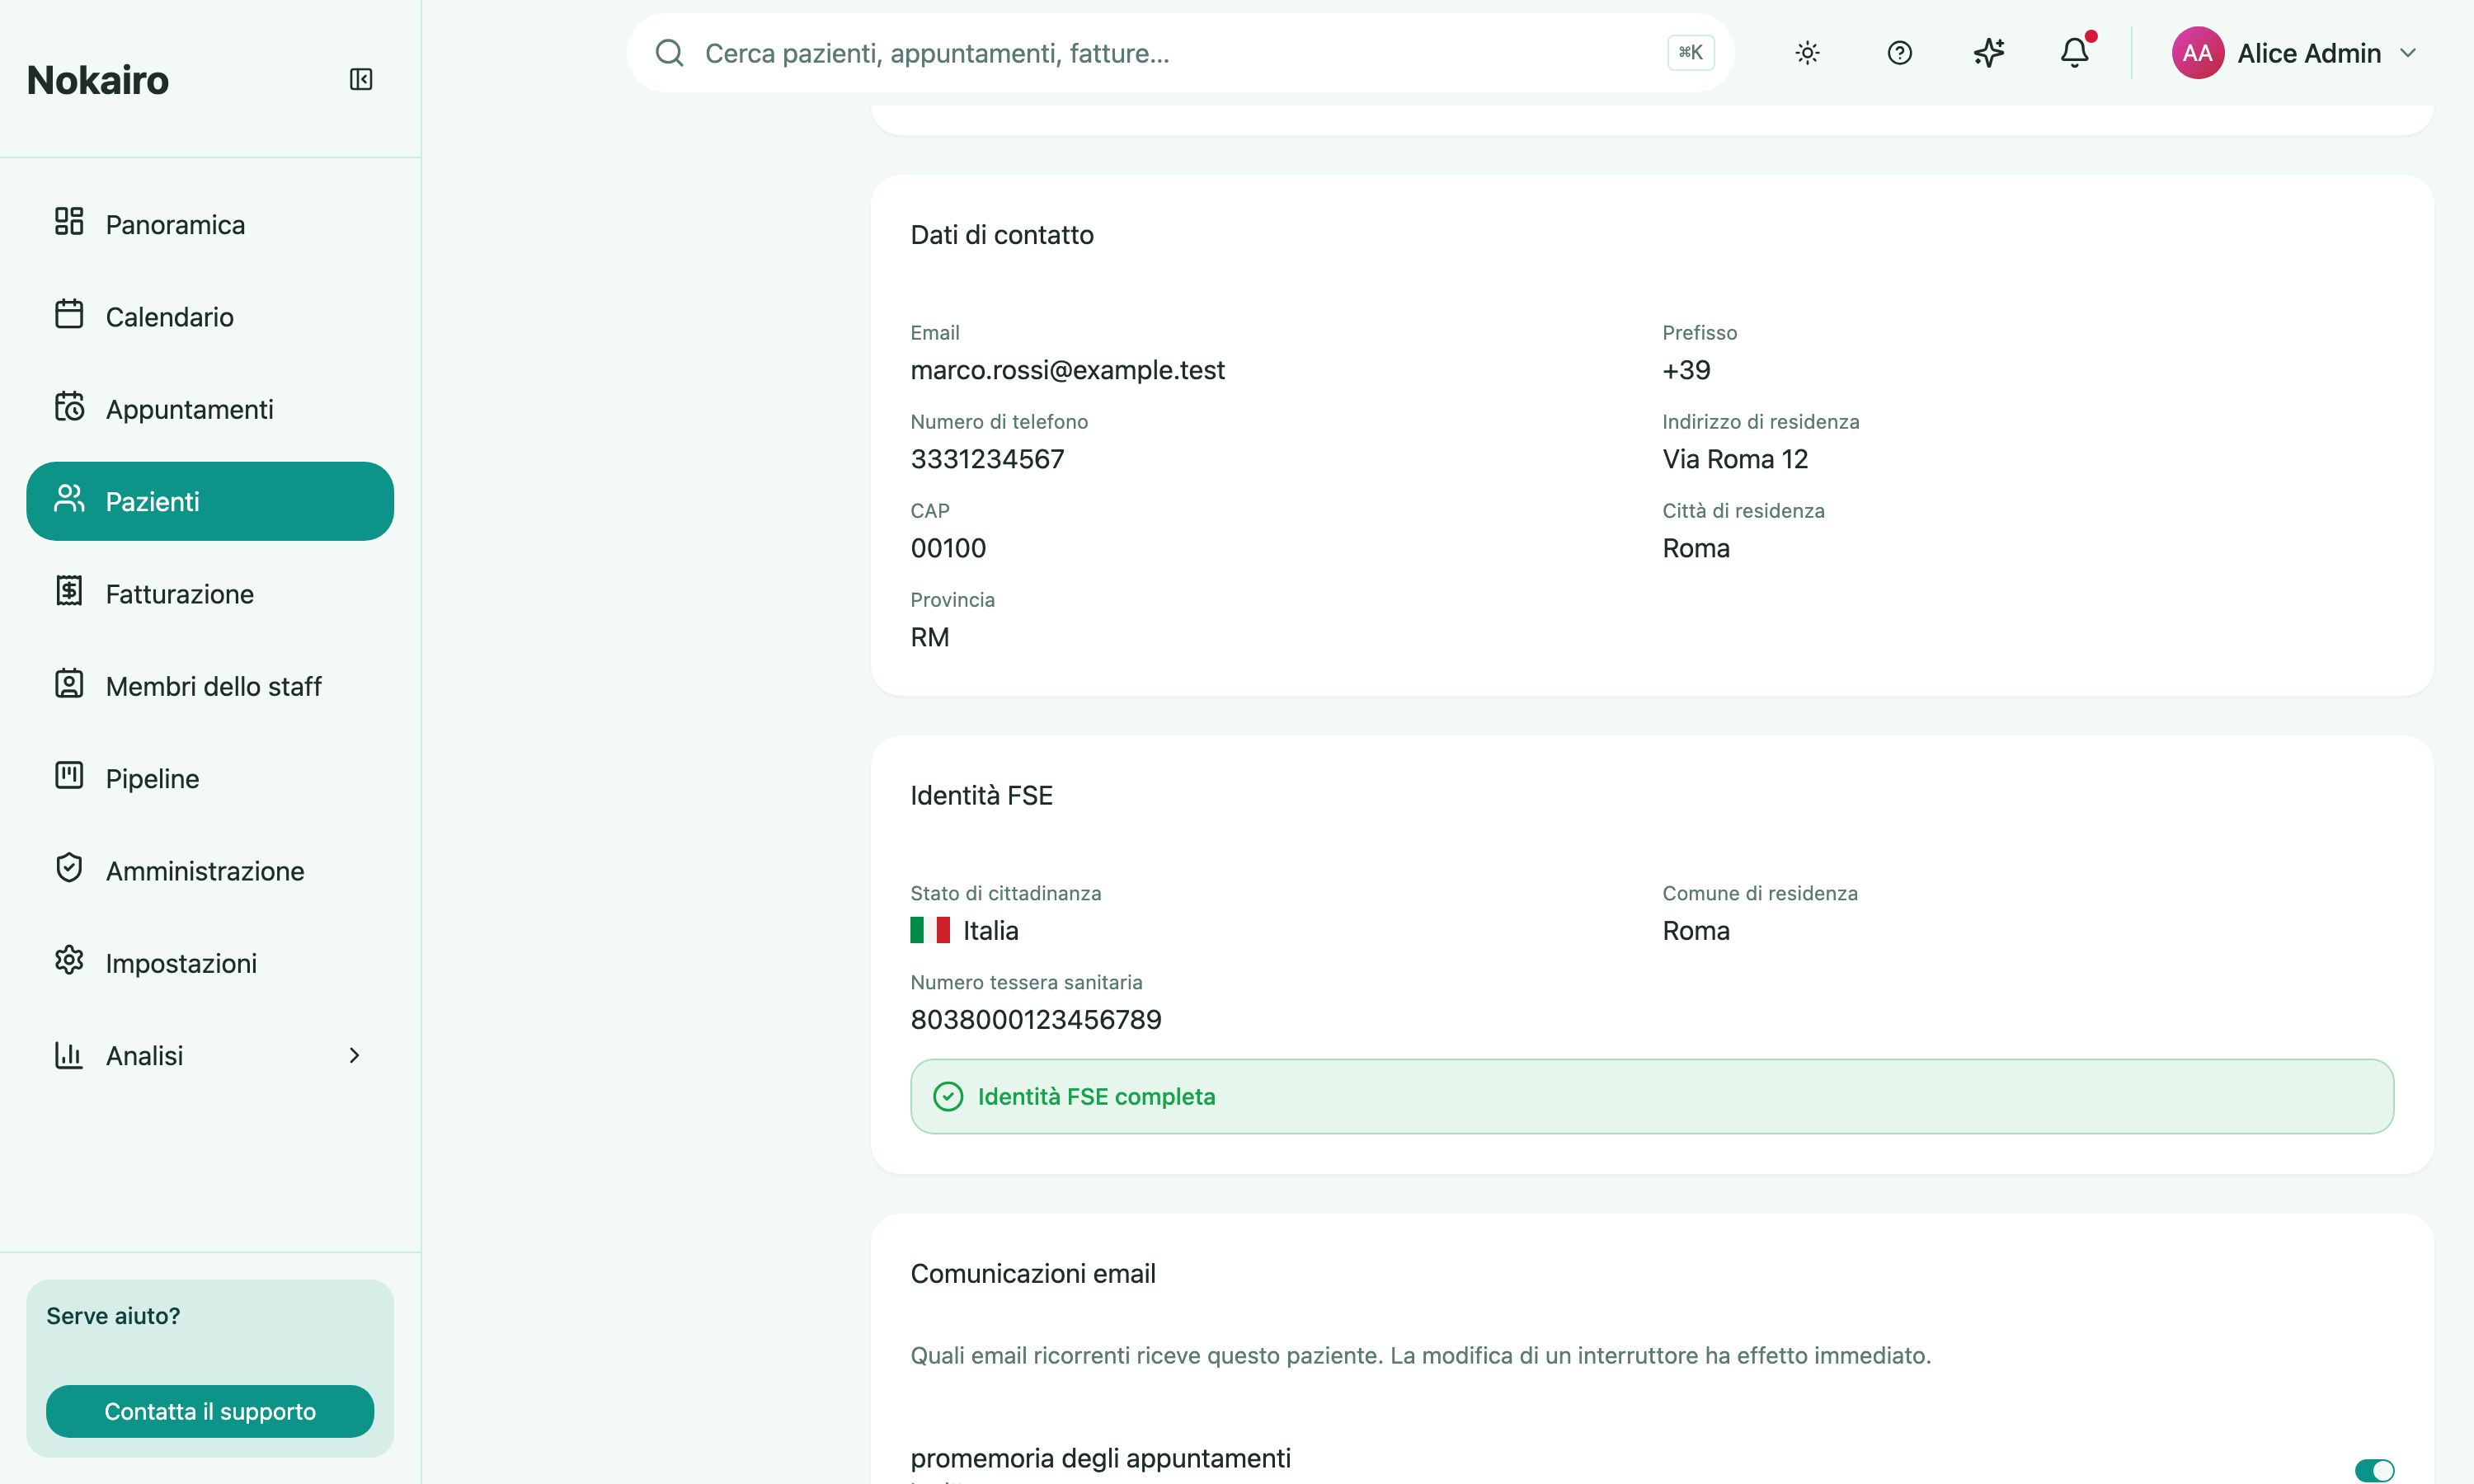The height and width of the screenshot is (1484, 2474).
Task: Click address Via Roma 12
Action: [x=1735, y=459]
